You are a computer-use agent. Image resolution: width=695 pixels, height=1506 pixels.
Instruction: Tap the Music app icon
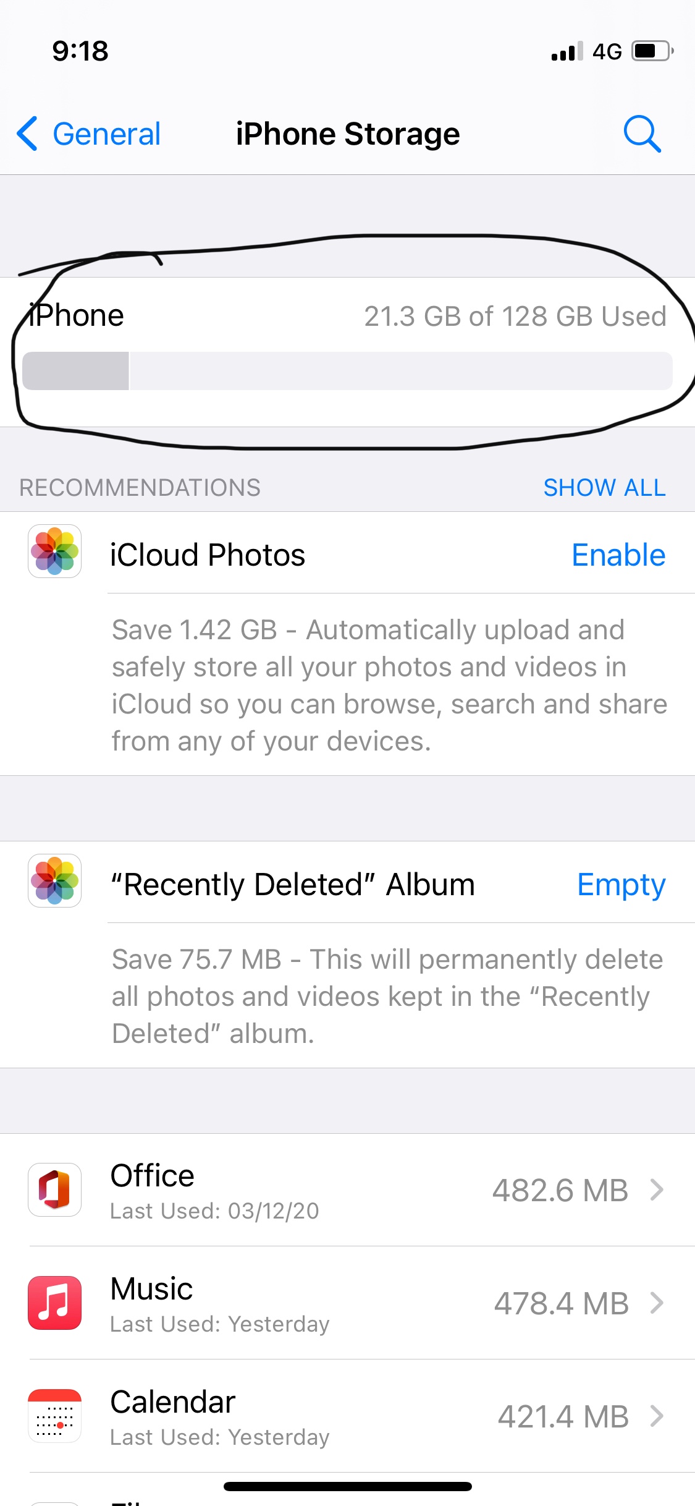[x=55, y=1303]
